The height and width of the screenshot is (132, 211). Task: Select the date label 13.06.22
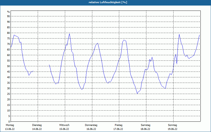(x=10, y=129)
